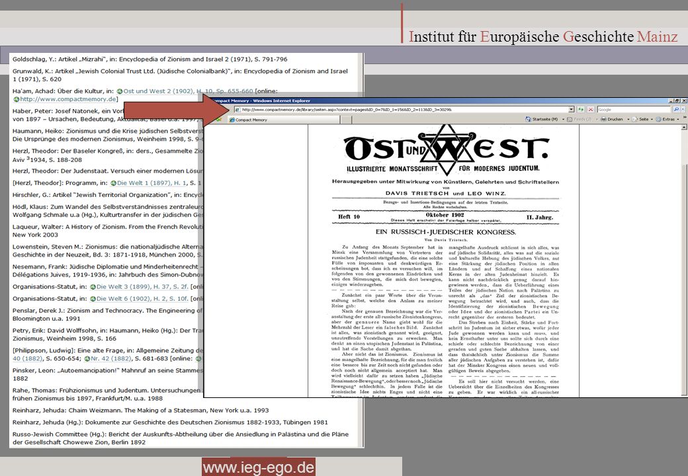This screenshot has width=688, height=476.
Task: Click the Herzl, Theodor: Der Judenstaat entry
Action: [107, 171]
